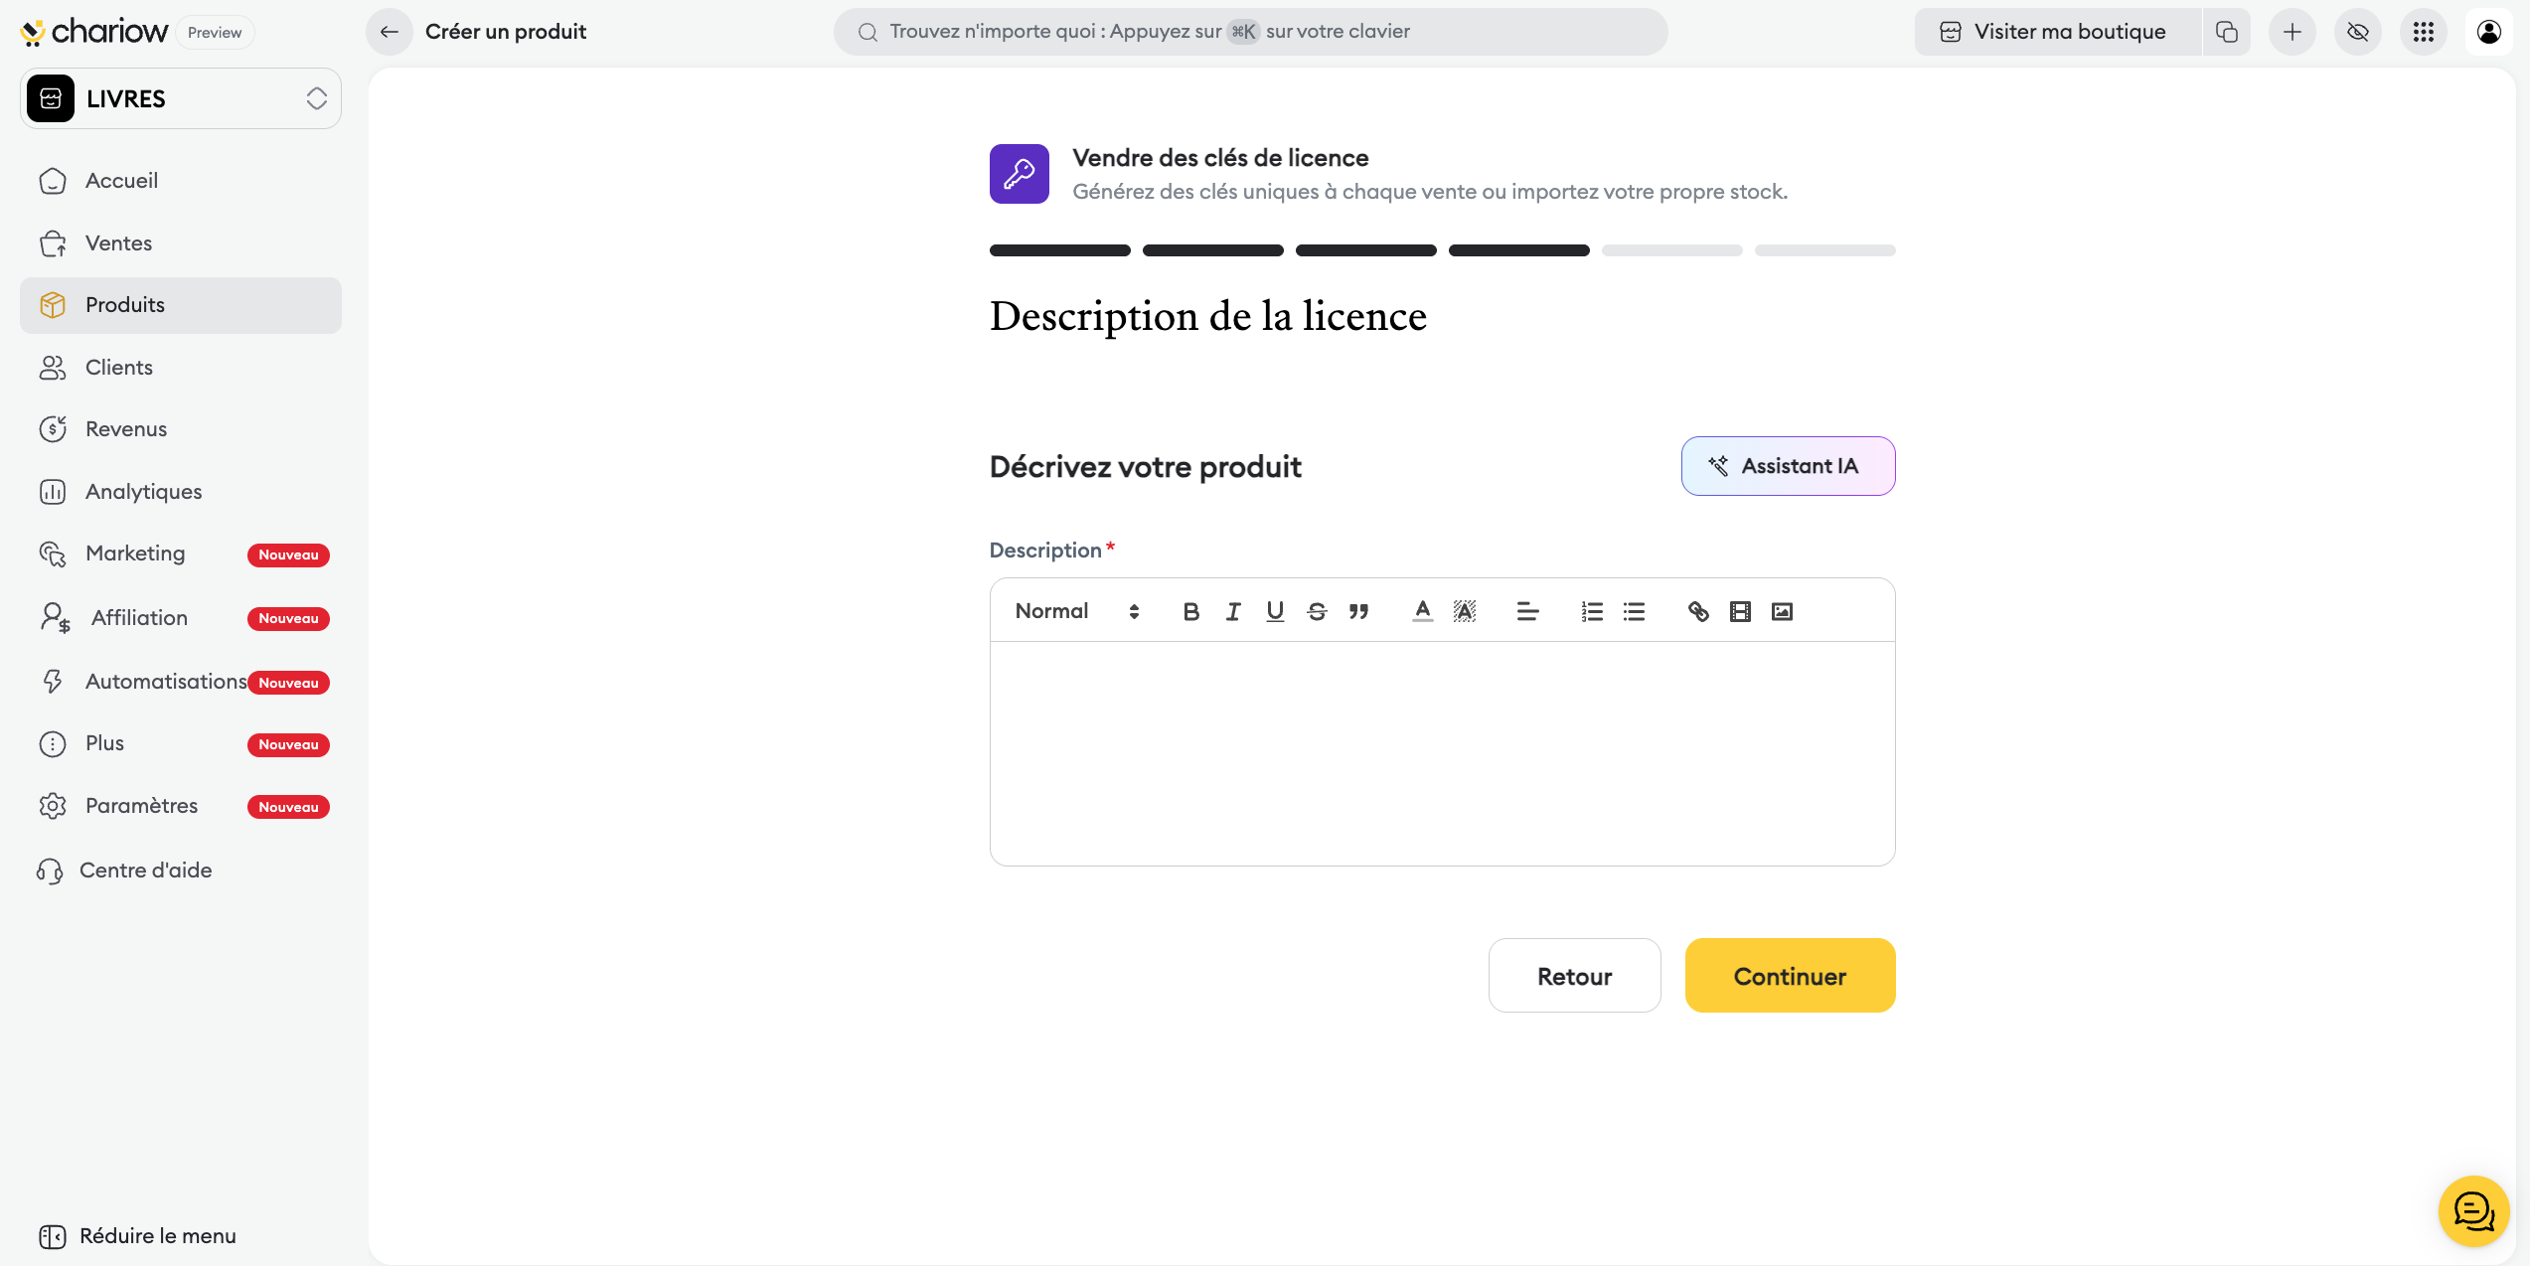Viewport: 2530px width, 1266px height.
Task: Toggle the crossed-eye visibility icon
Action: click(x=2357, y=32)
